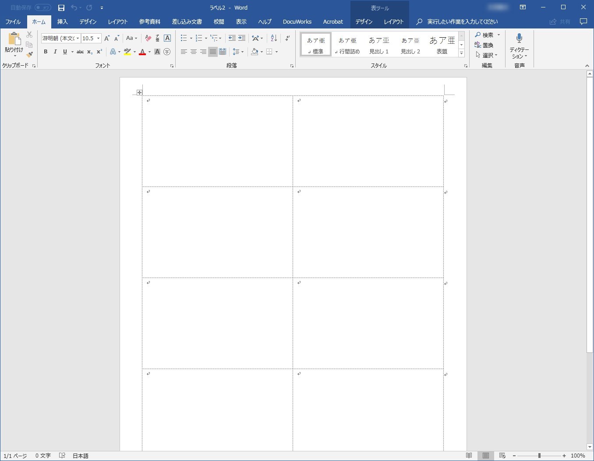Open the Acrobat ribbon tab
594x461 pixels.
coord(333,21)
